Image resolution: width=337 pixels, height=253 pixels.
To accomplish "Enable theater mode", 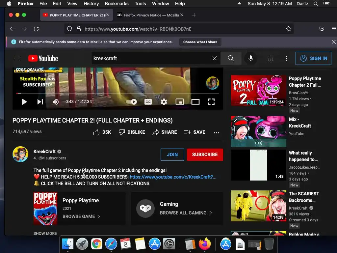I will [x=195, y=102].
